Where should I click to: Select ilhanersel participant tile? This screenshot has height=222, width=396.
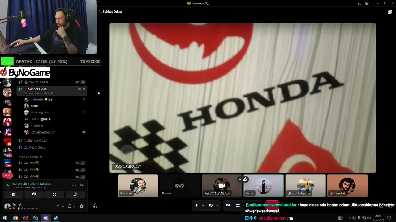pos(138,186)
